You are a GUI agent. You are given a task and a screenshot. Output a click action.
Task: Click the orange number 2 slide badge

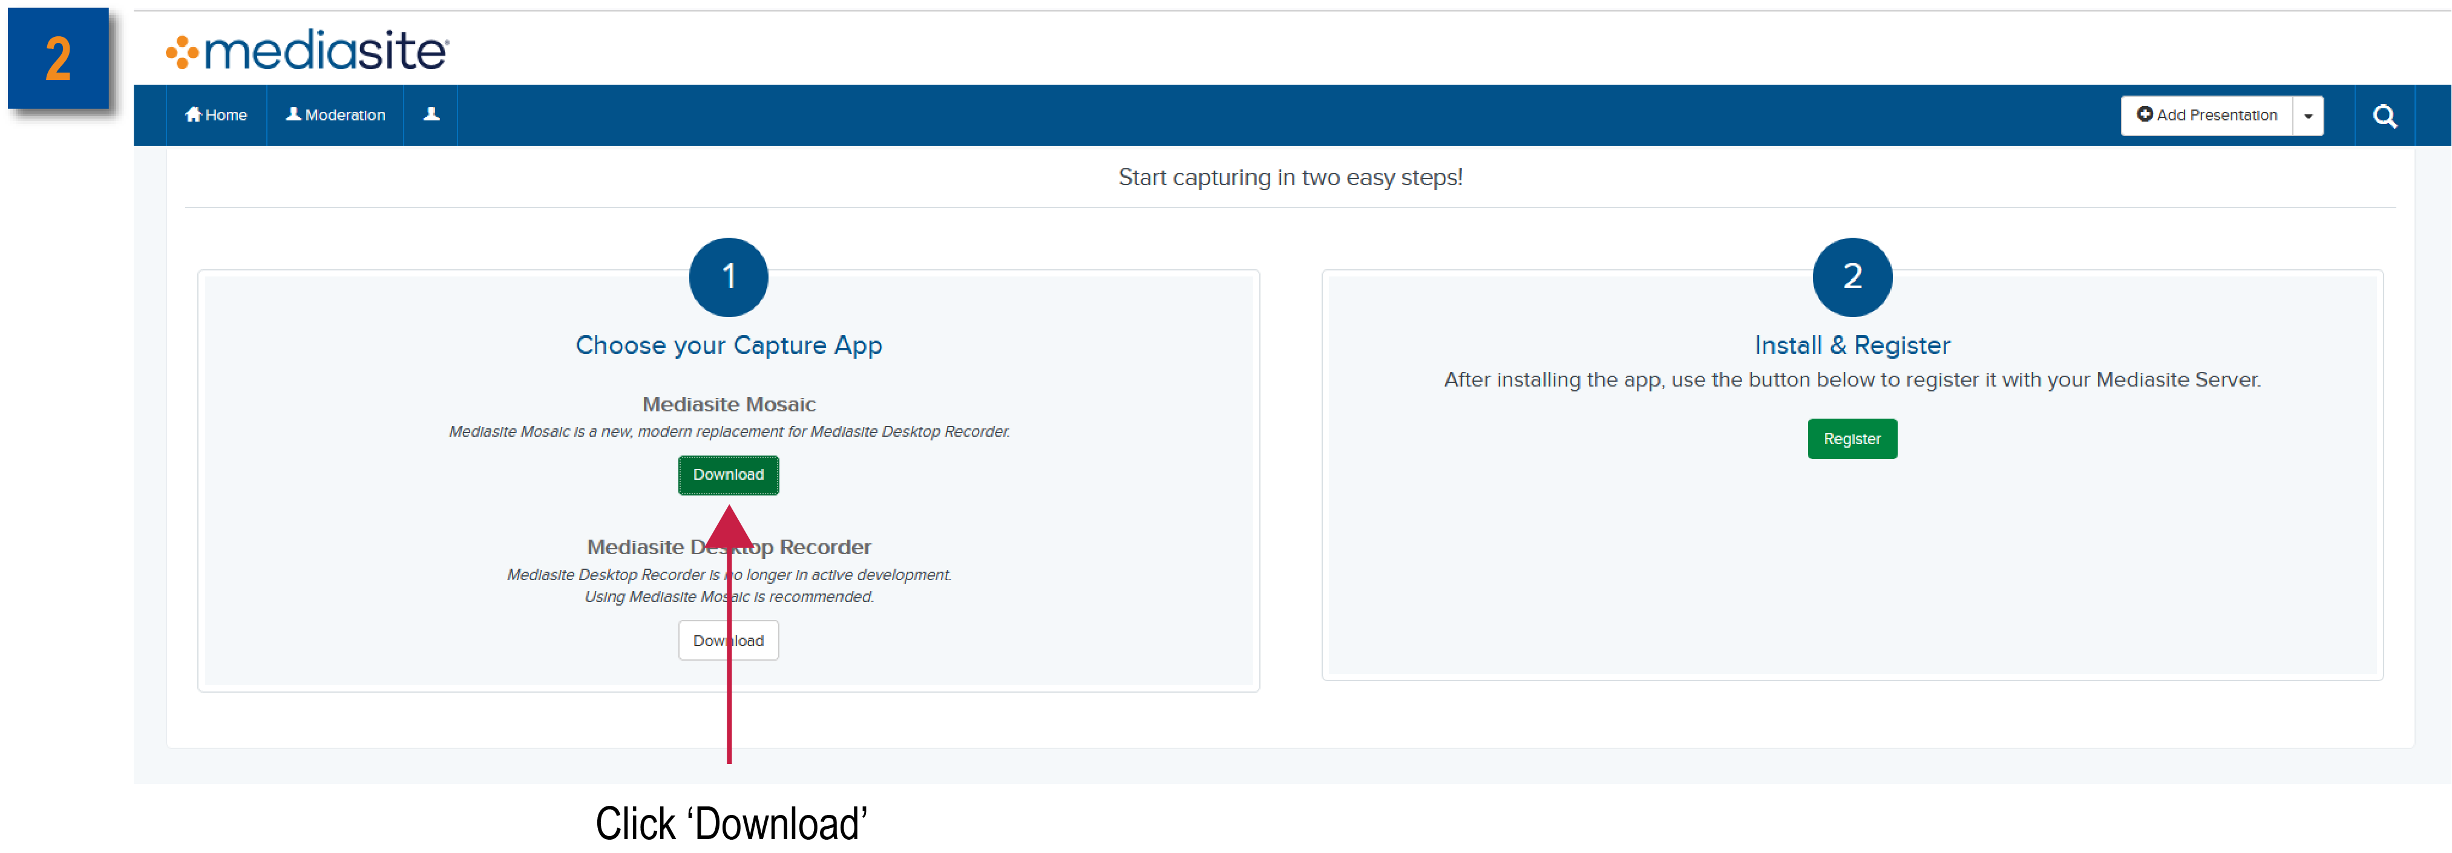tap(59, 59)
